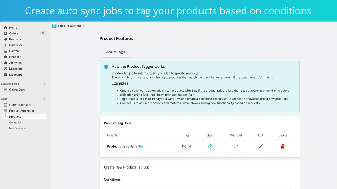The height and width of the screenshot is (189, 337).
Task: Click the Customers person icon
Action: 6,45
